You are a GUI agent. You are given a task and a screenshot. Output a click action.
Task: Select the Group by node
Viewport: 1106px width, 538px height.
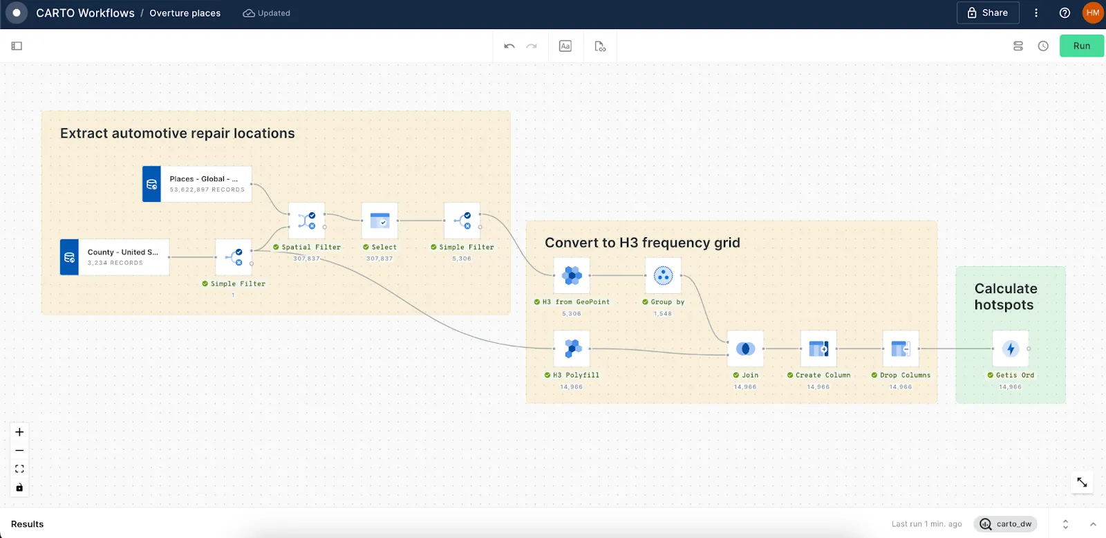[x=663, y=276]
